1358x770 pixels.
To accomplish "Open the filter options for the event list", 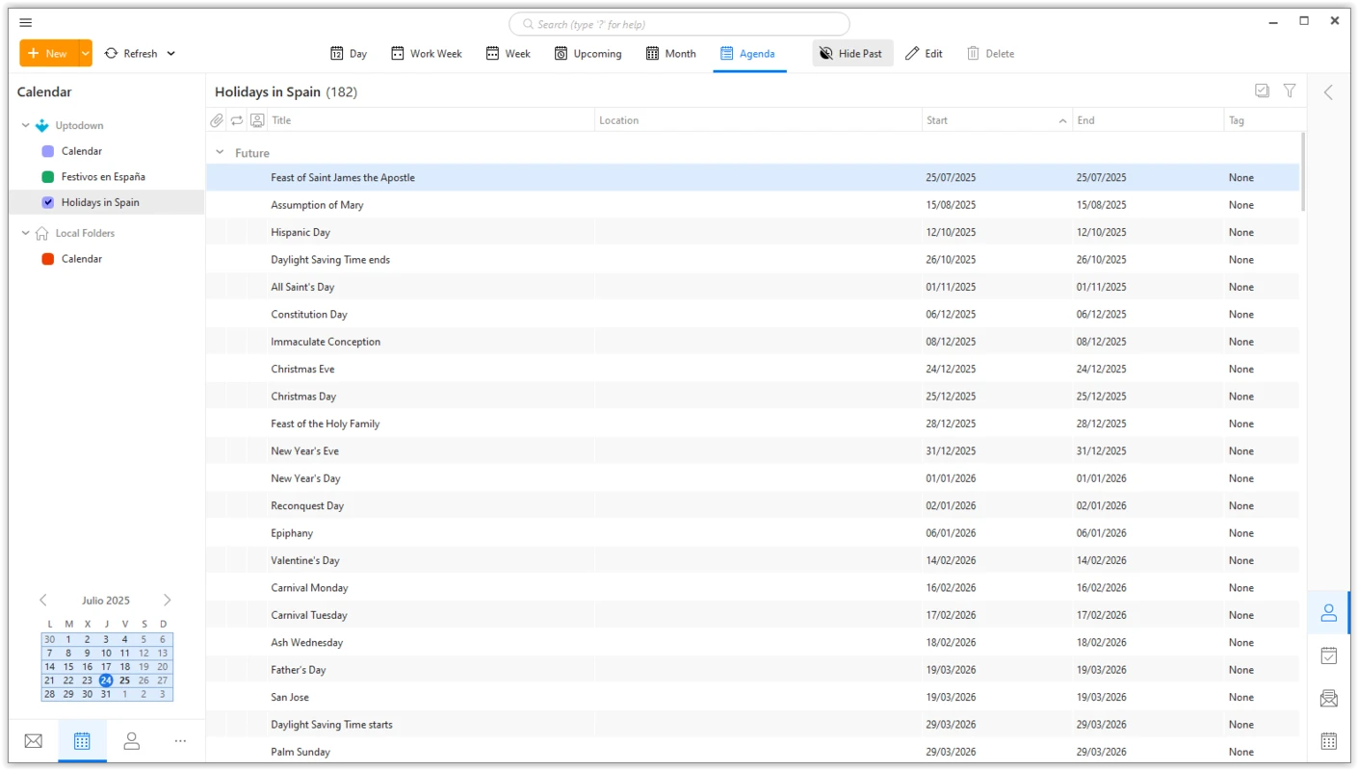I will click(x=1290, y=90).
